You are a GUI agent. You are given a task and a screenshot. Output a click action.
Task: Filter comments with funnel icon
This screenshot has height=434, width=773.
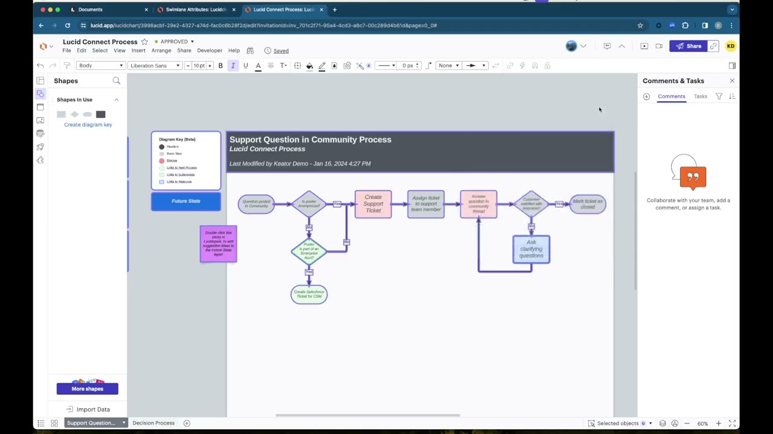click(719, 96)
